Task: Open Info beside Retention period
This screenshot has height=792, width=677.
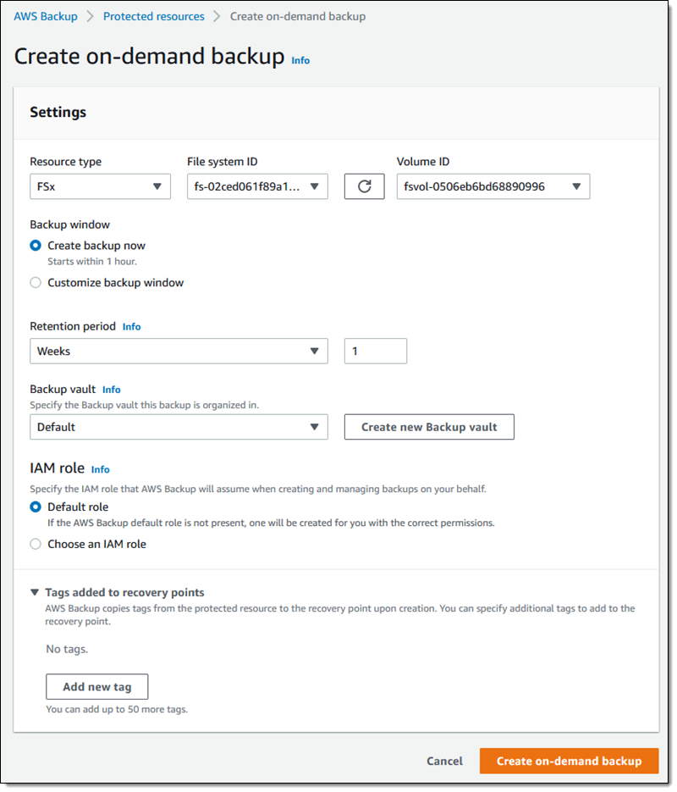Action: pos(131,326)
